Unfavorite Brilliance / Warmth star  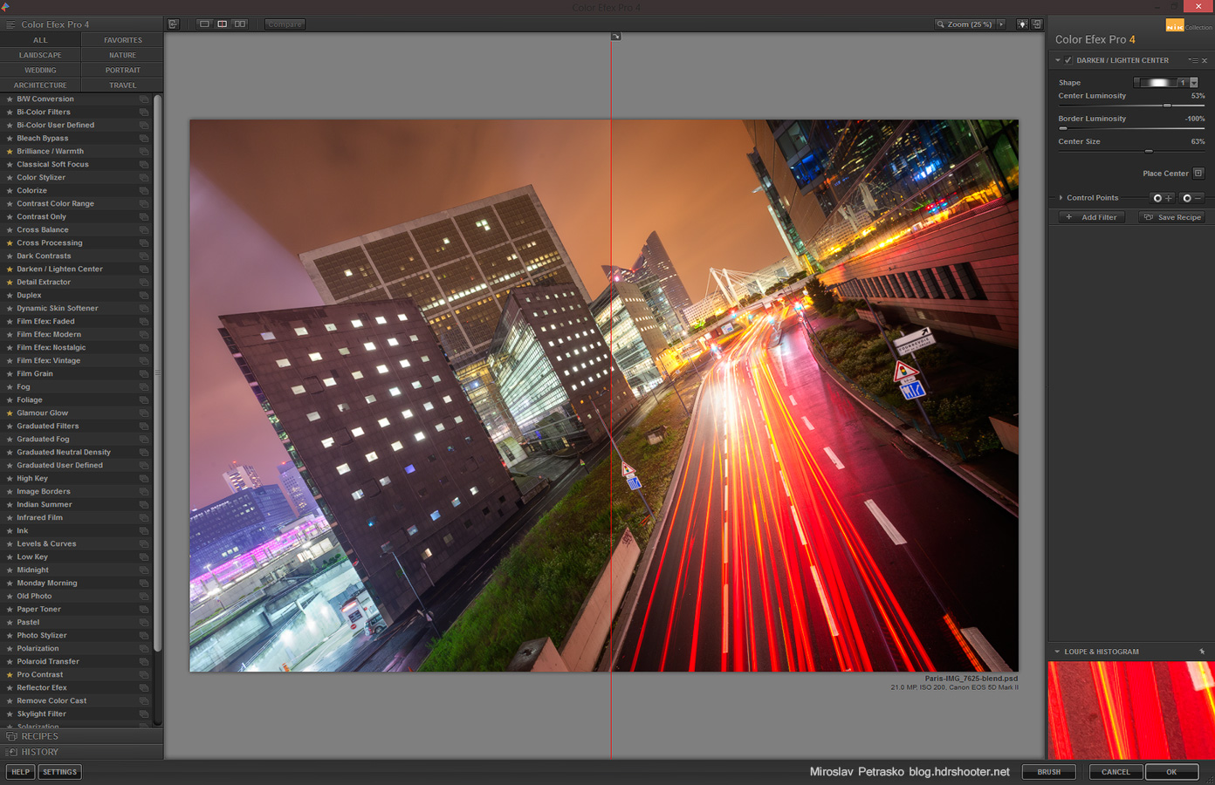click(10, 151)
